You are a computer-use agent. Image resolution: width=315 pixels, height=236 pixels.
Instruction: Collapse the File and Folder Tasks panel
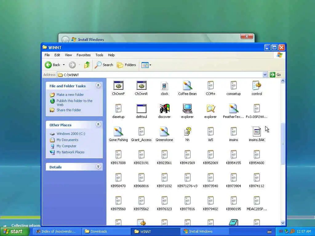(98, 85)
